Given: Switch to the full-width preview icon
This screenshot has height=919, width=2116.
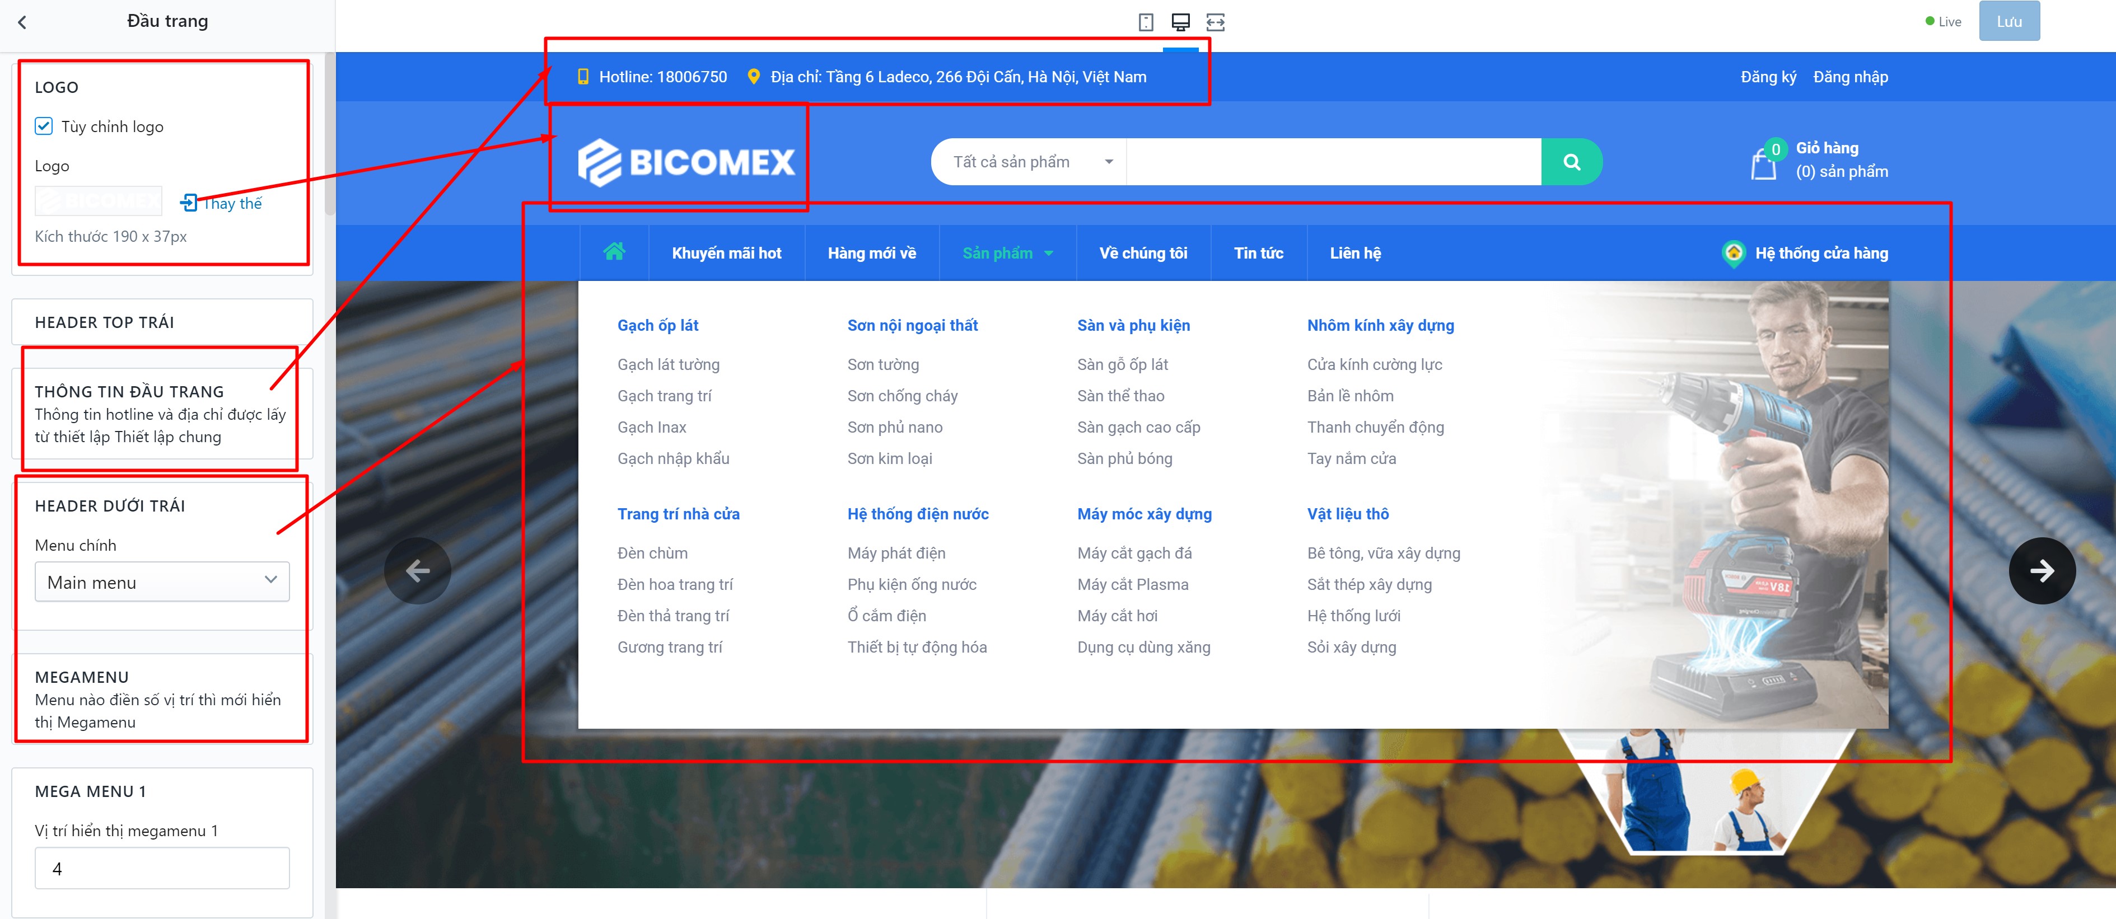Looking at the screenshot, I should 1216,22.
